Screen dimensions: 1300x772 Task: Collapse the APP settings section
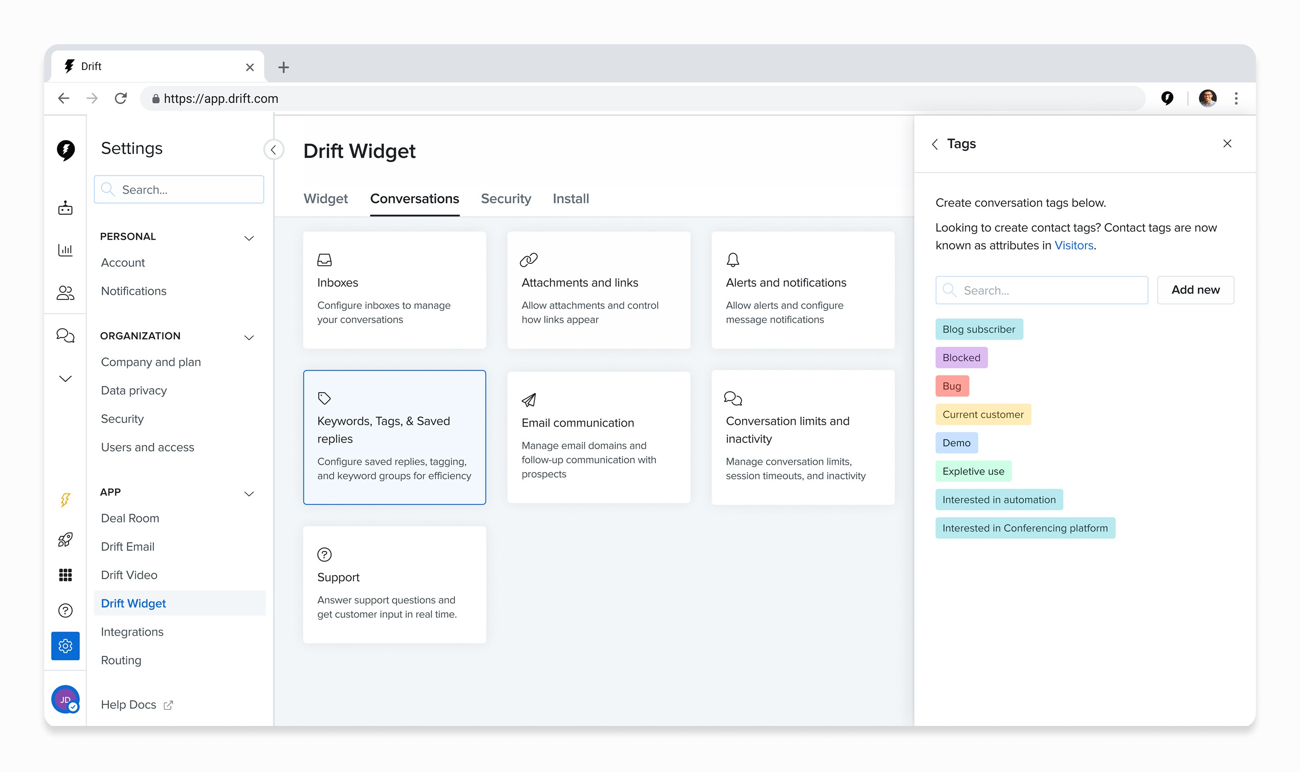pos(249,493)
